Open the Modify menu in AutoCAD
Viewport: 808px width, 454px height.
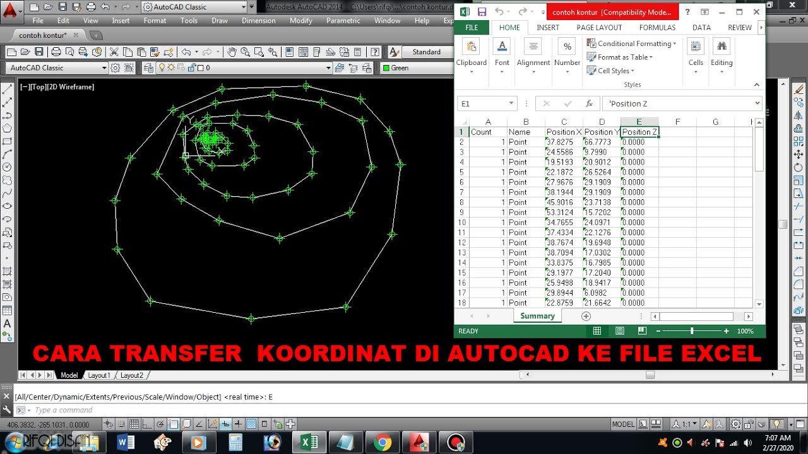301,21
